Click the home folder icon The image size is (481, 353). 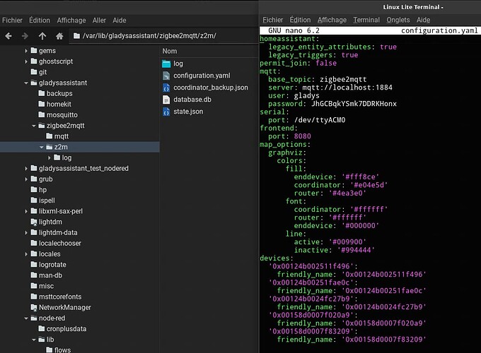(x=60, y=35)
